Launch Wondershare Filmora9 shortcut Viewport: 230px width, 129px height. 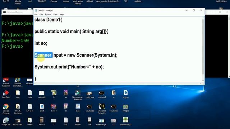click(x=78, y=95)
